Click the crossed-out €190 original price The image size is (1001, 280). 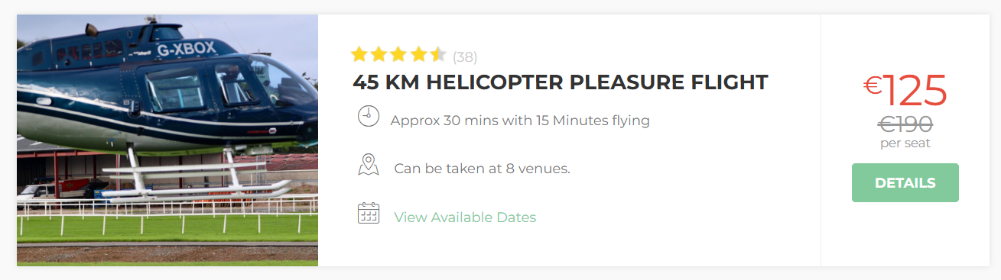tap(905, 124)
